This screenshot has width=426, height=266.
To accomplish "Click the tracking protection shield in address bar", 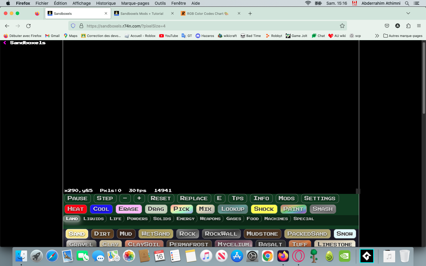I will (73, 26).
